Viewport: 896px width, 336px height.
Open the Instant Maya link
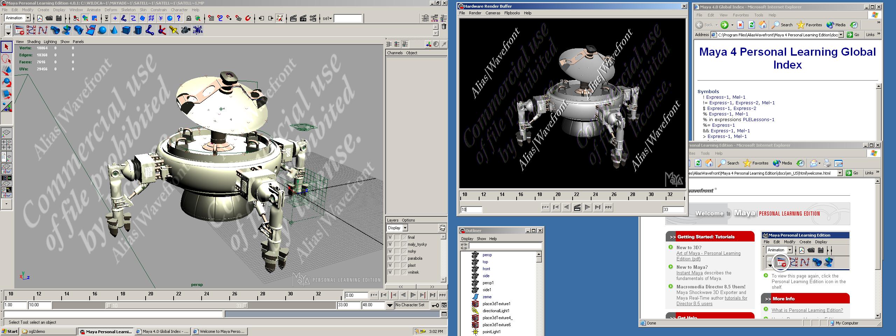(689, 273)
